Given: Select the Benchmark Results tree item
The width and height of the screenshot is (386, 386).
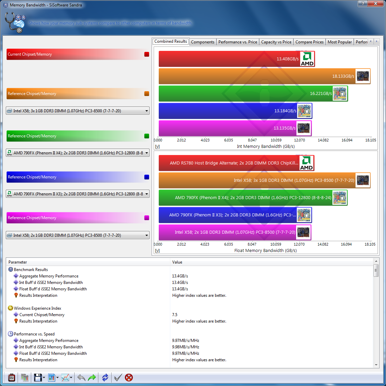Looking at the screenshot, I should pos(31,270).
